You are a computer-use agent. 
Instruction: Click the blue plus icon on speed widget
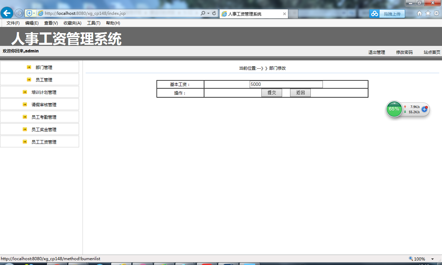point(425,109)
